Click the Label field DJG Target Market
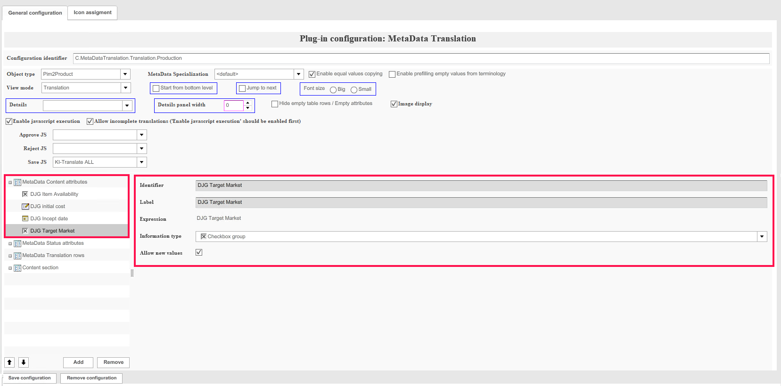The width and height of the screenshot is (781, 386). 481,202
